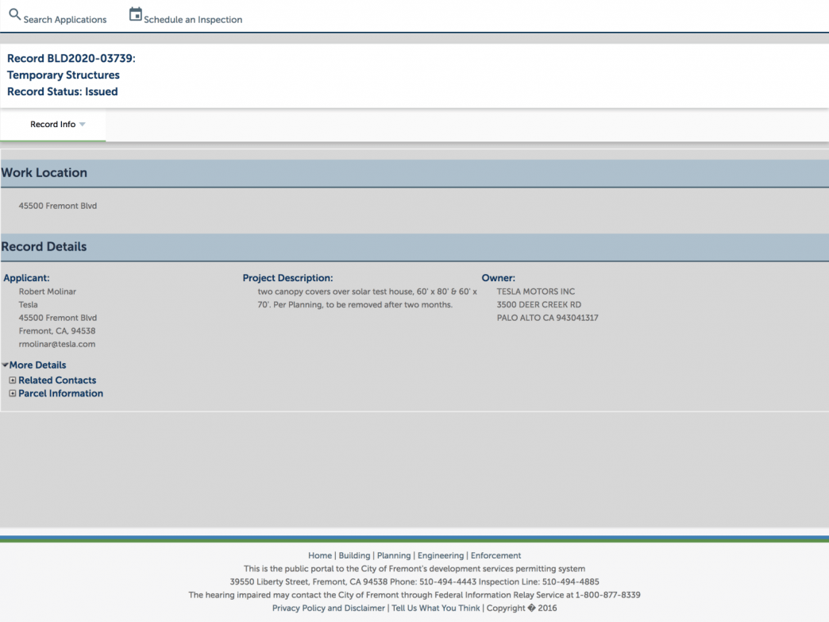829x622 pixels.
Task: Click the Temporary Structures record type text
Action: [x=64, y=75]
